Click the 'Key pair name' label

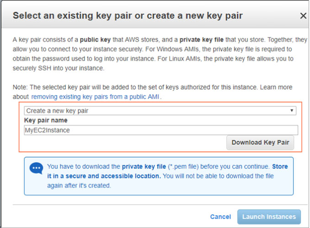point(46,120)
